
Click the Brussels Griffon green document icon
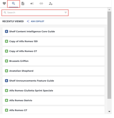tap(7, 61)
